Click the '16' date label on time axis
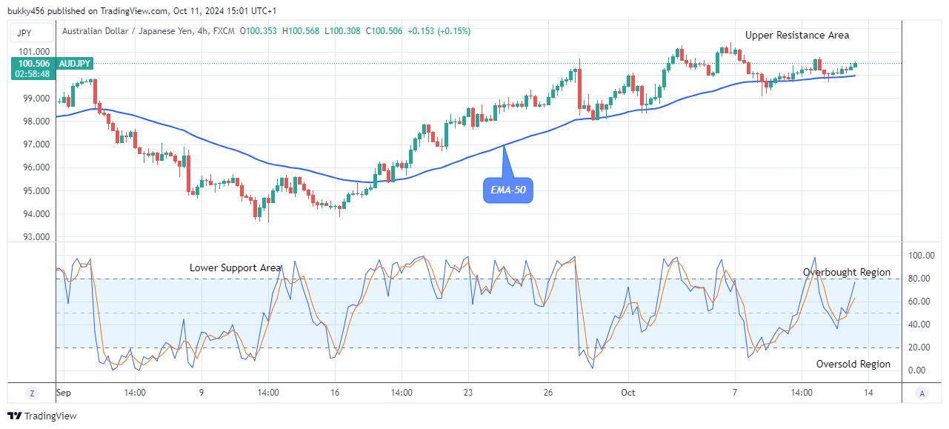 (x=335, y=393)
